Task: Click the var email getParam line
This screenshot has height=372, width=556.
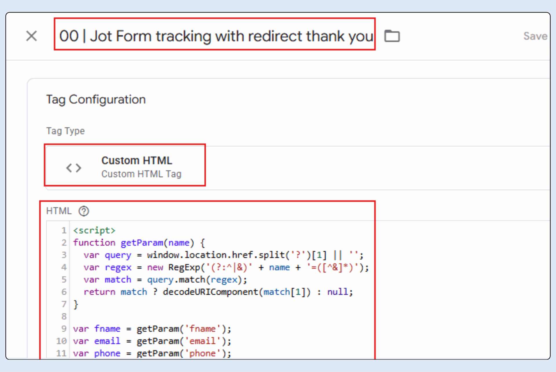Action: (152, 341)
